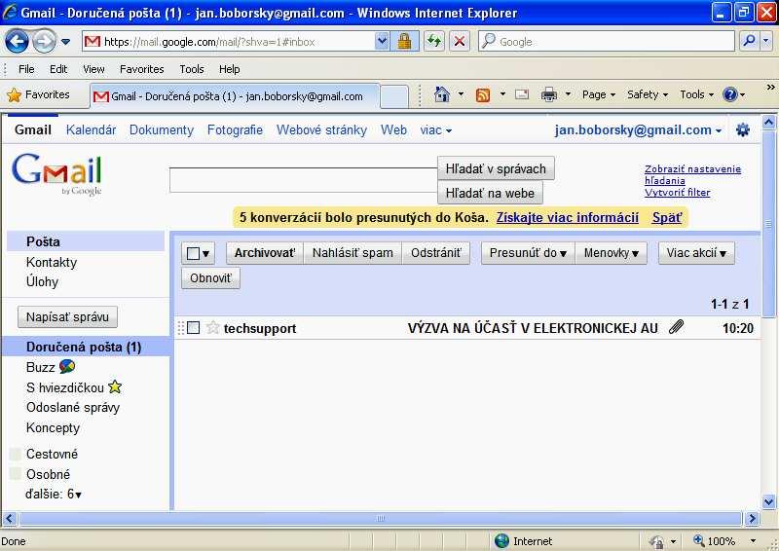Viewport: 779px width, 551px height.
Task: Open the Dokumenty link
Action: point(162,130)
